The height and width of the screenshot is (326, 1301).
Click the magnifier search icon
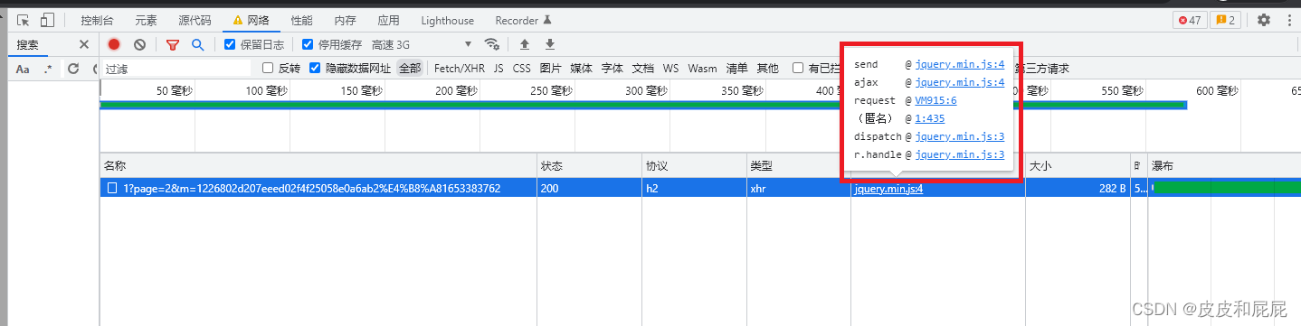click(197, 44)
